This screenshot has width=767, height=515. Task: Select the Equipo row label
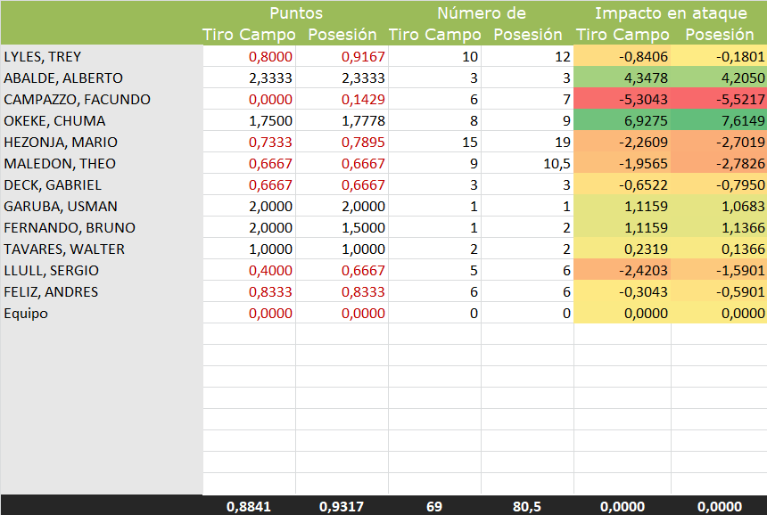(26, 313)
